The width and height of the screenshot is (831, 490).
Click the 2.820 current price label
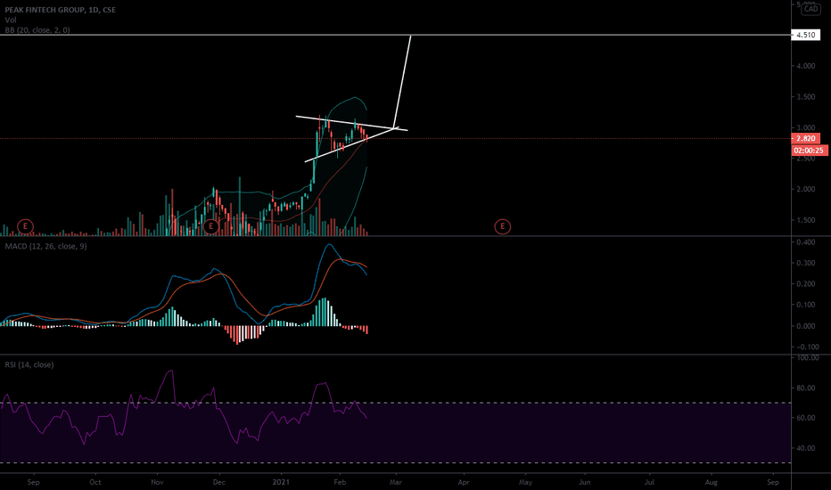coord(805,138)
